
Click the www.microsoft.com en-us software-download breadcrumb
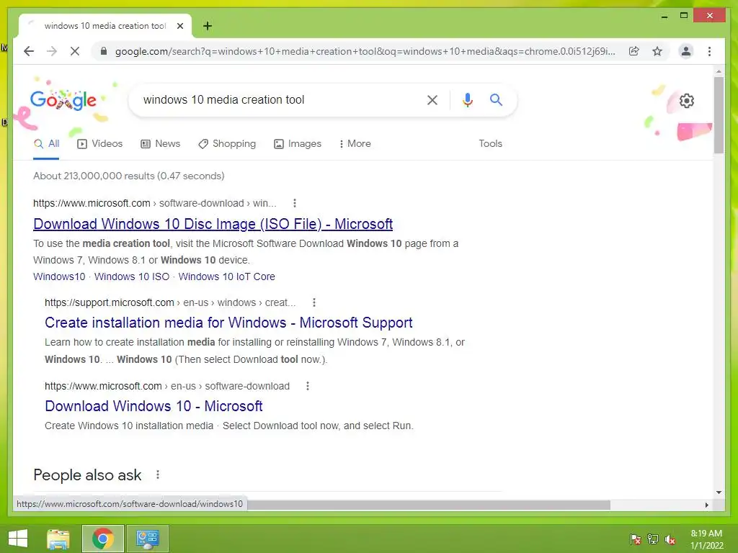click(x=167, y=386)
